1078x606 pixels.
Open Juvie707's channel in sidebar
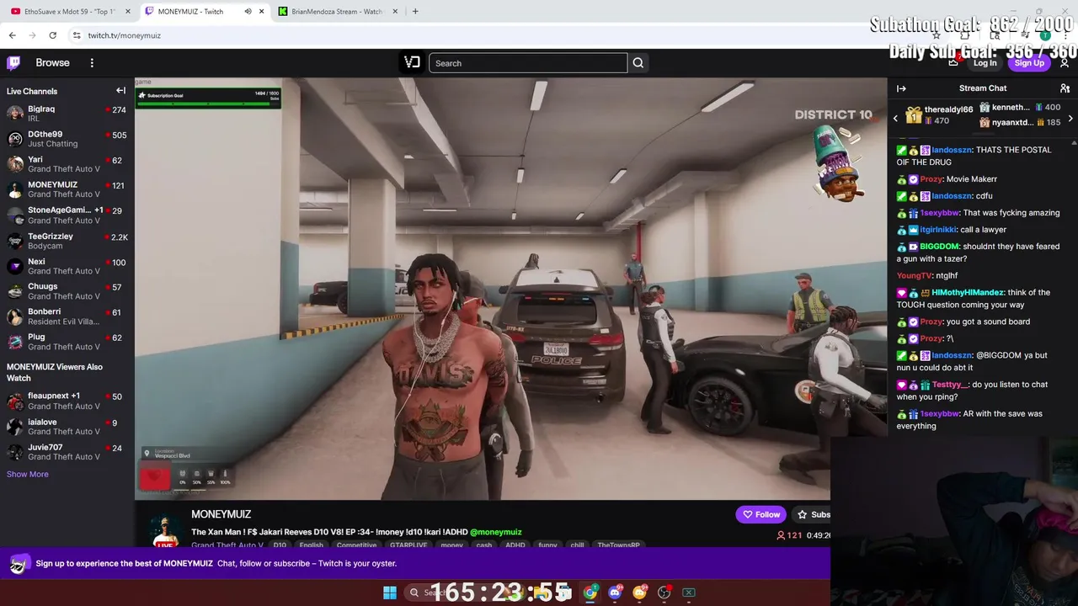67,452
